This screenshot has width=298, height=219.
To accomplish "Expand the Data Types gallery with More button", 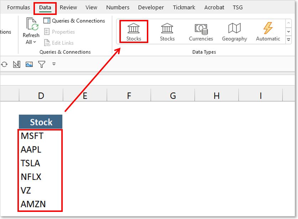I will pyautogui.click(x=288, y=40).
